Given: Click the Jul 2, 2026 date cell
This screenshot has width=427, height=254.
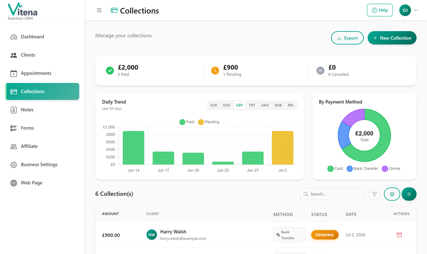Looking at the screenshot, I should coord(355,235).
